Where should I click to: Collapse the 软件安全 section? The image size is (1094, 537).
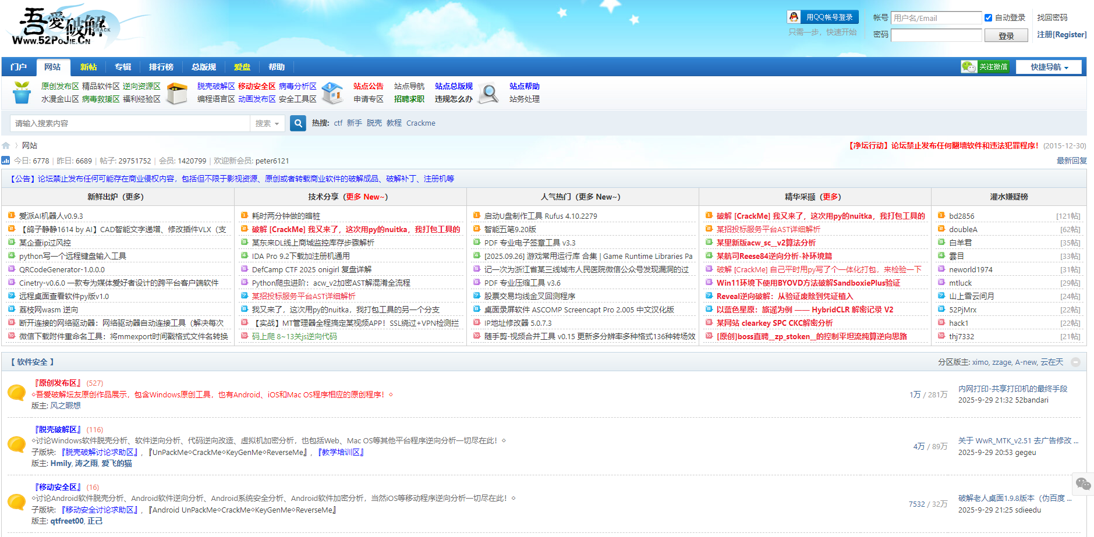(x=1075, y=362)
